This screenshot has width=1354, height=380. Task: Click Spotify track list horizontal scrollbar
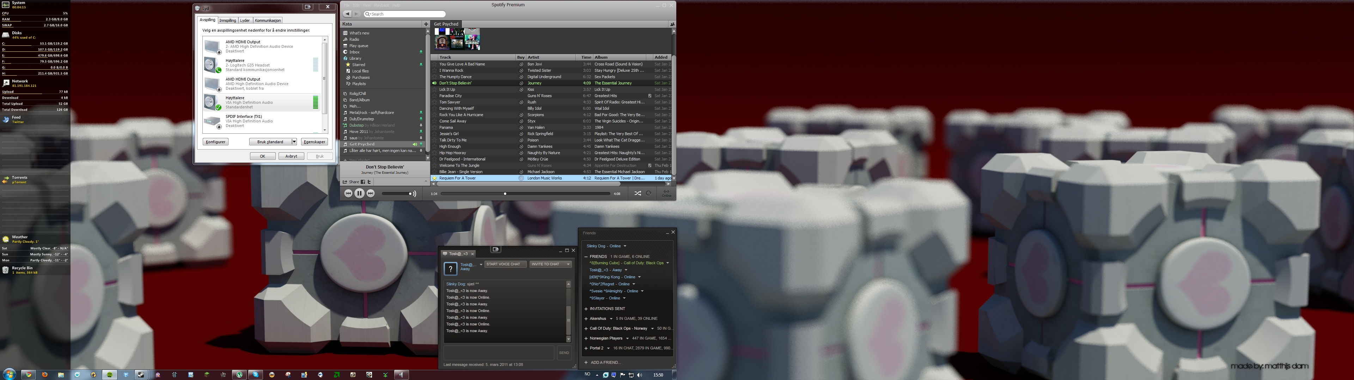pyautogui.click(x=529, y=184)
